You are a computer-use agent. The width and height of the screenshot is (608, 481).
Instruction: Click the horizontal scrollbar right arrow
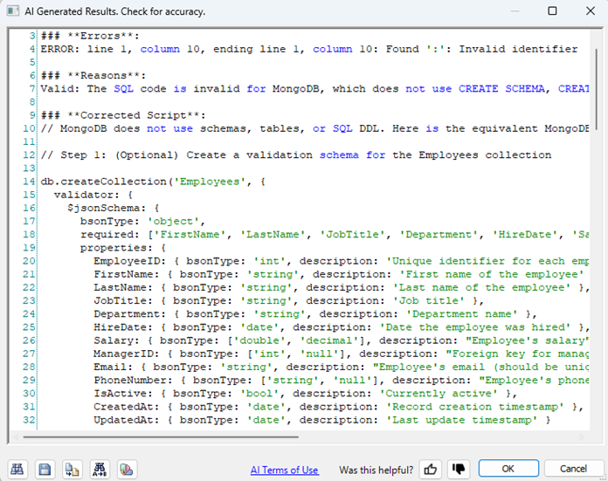[581, 436]
